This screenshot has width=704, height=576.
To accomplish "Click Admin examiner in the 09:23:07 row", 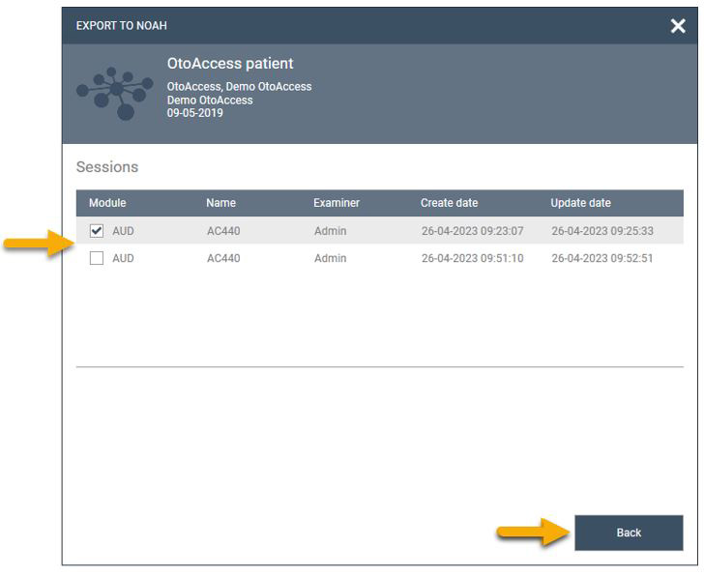I will tap(330, 231).
